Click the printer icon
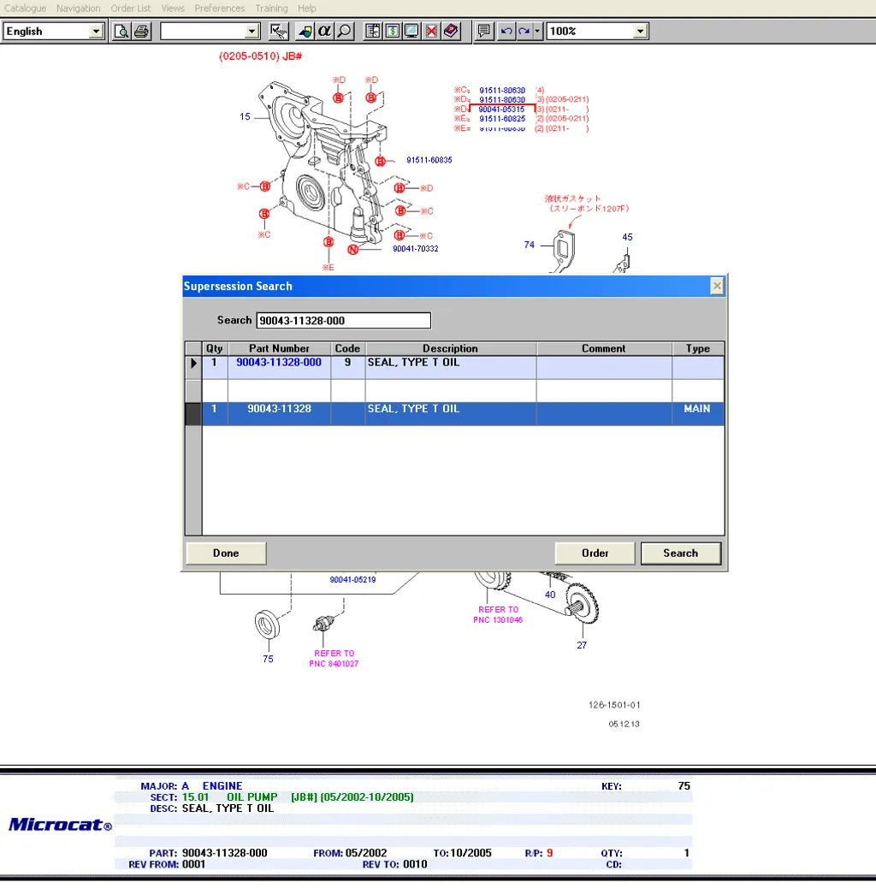This screenshot has width=876, height=888. (x=141, y=31)
